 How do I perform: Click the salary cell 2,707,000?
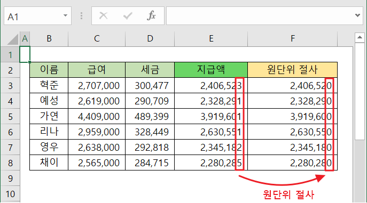tap(97, 85)
